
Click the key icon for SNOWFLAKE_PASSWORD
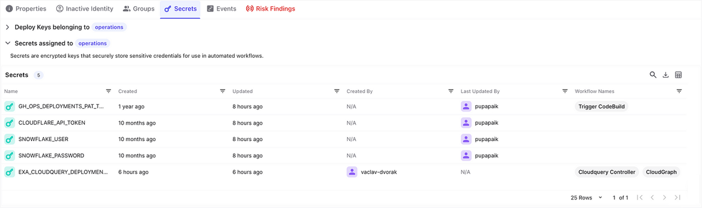pyautogui.click(x=9, y=155)
